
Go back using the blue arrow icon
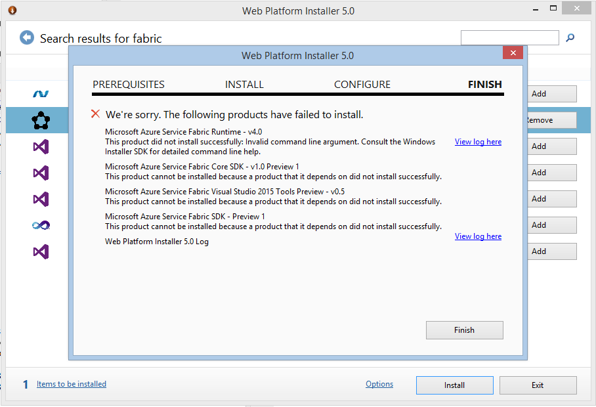(x=26, y=38)
